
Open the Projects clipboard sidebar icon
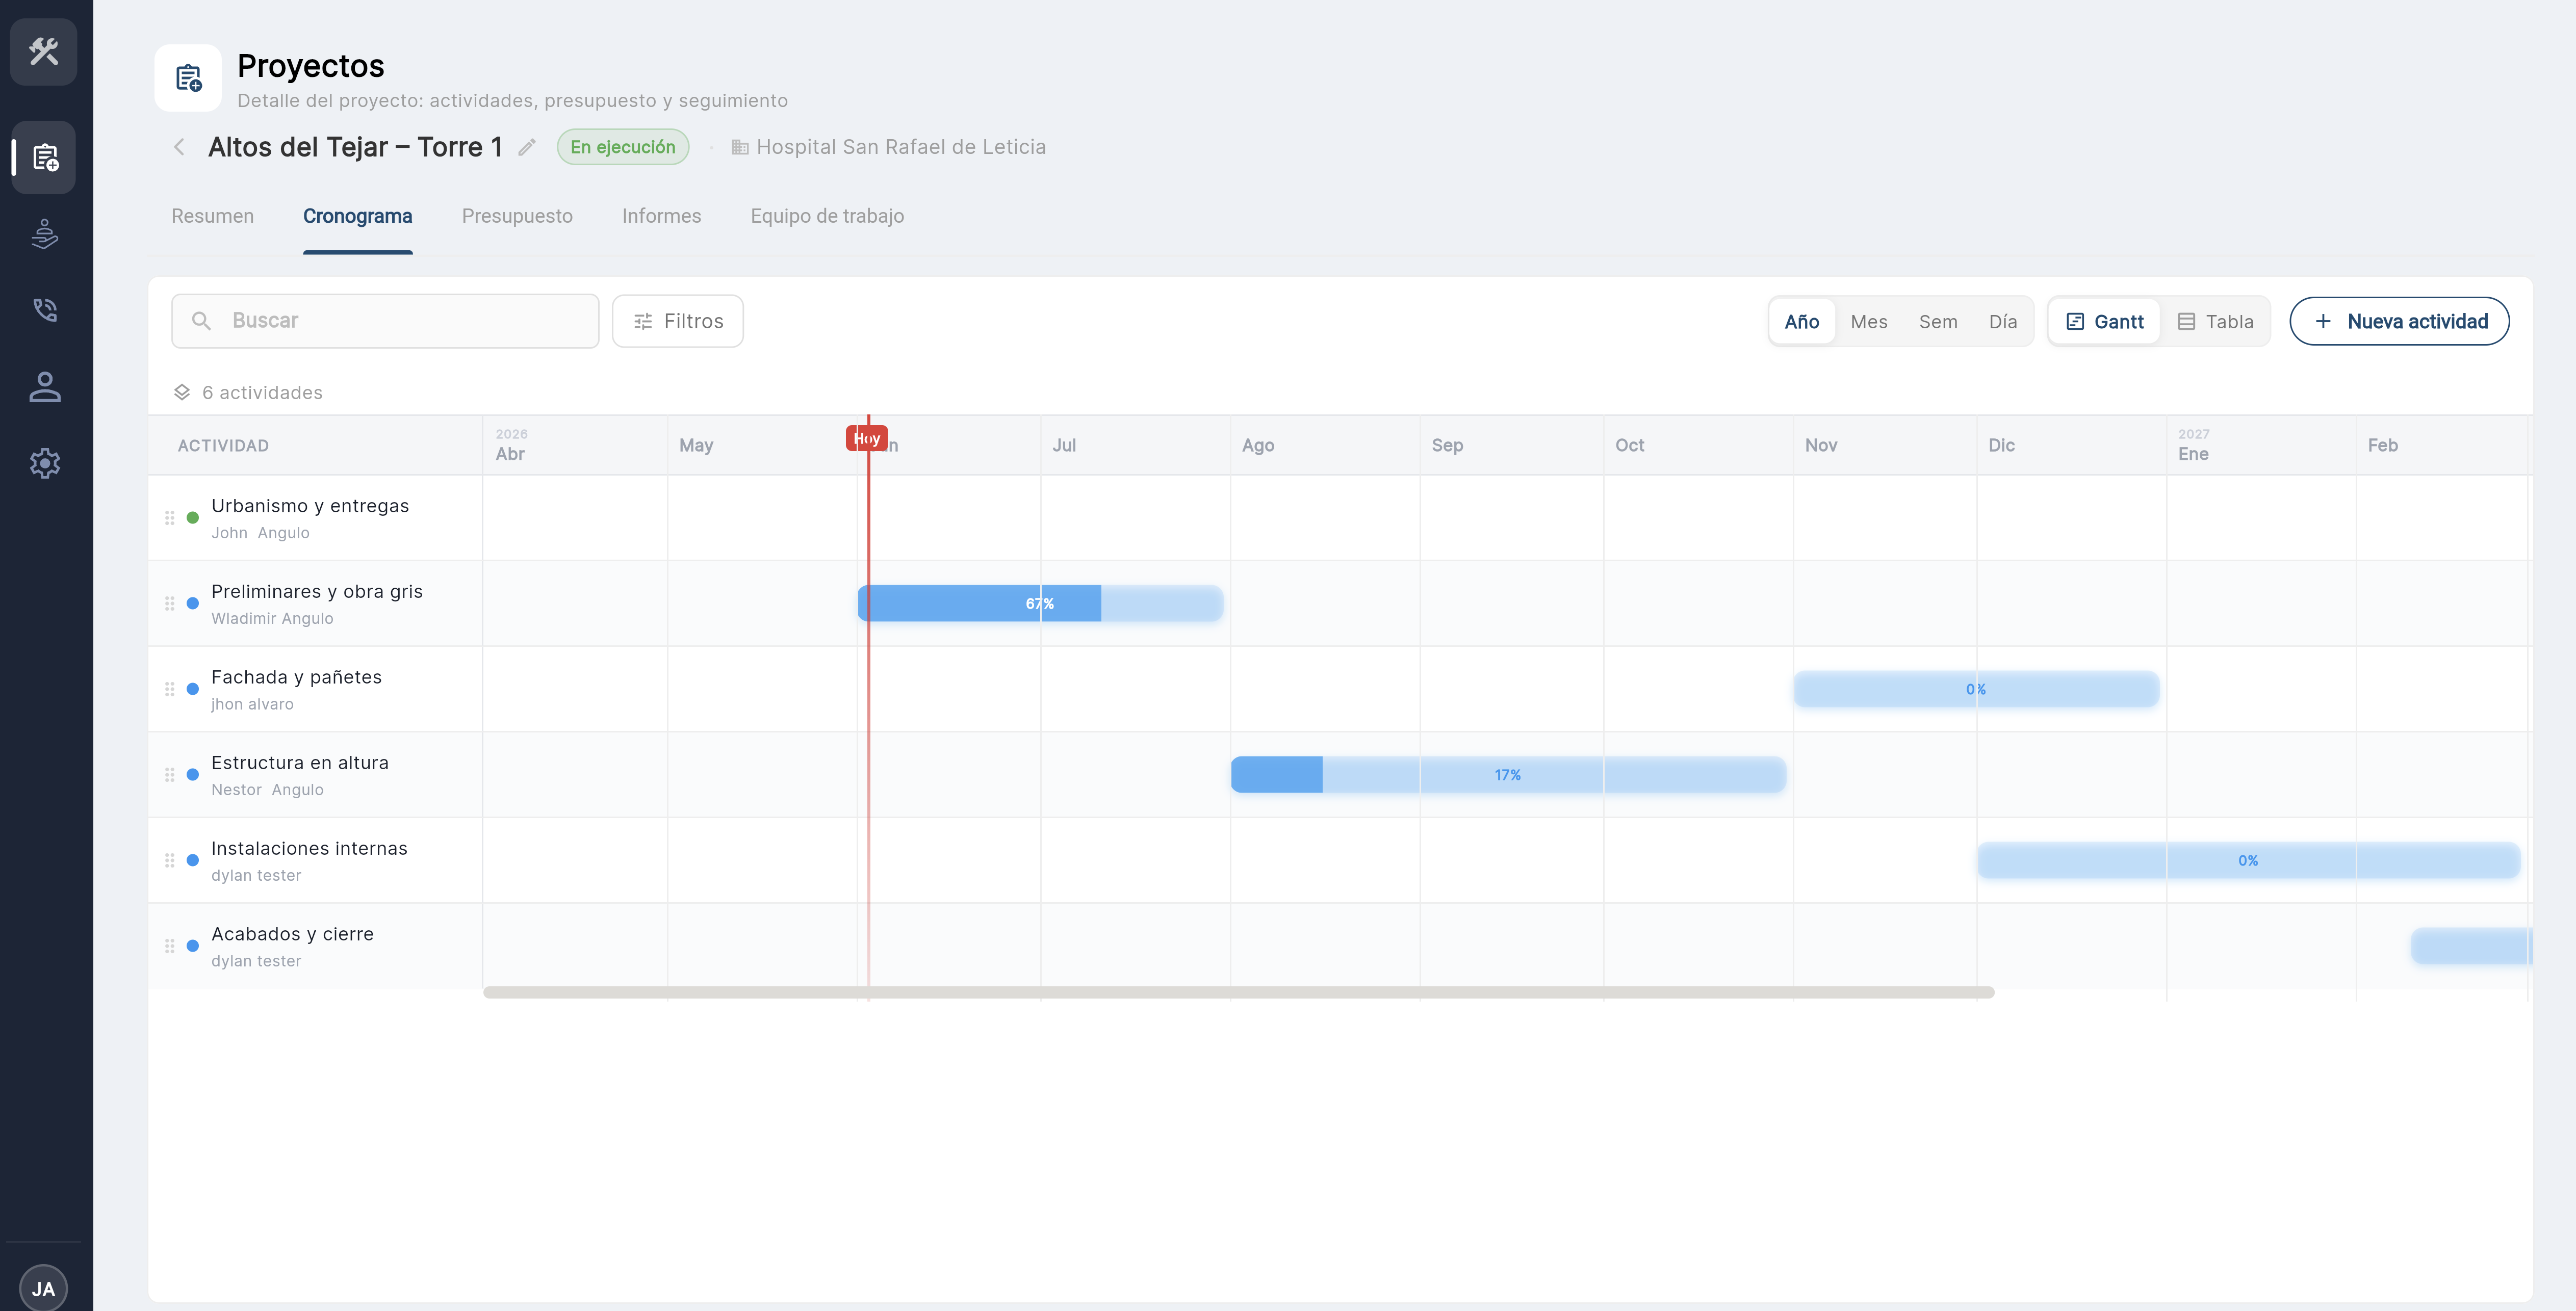click(44, 157)
